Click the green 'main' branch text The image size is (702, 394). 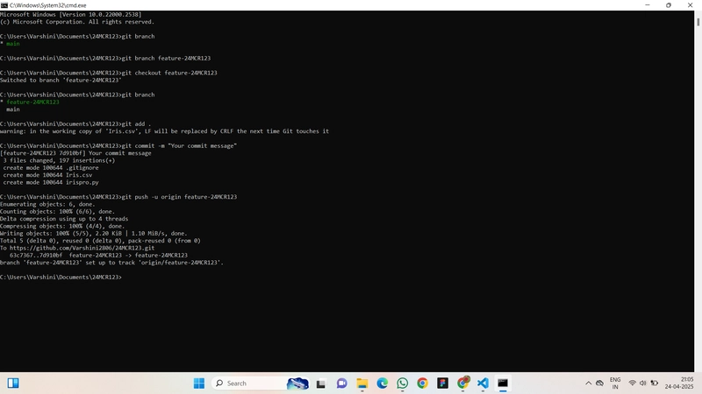click(x=13, y=44)
